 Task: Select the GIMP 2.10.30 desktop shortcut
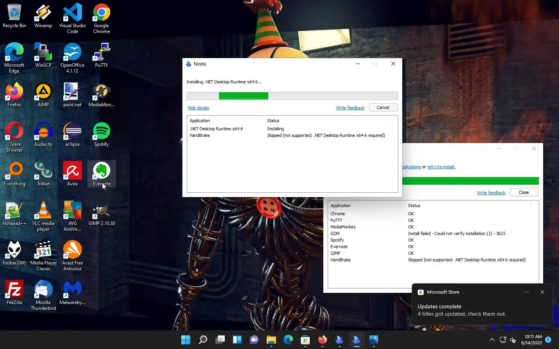tap(101, 214)
